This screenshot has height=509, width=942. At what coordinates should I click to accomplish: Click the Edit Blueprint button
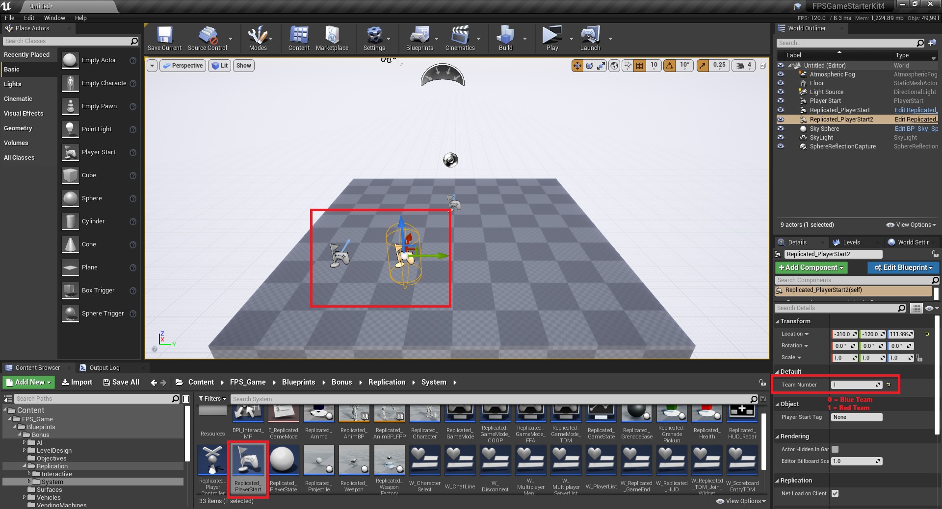(903, 267)
